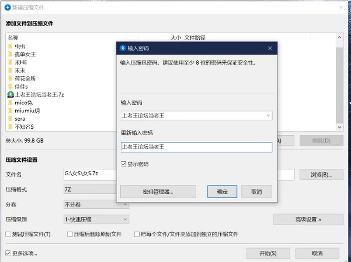
Task: Click the folder icon beside 虫虫
Action: tap(10, 46)
